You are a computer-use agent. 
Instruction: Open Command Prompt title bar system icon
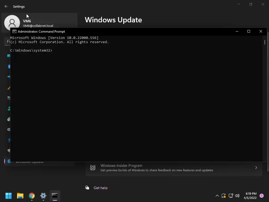[x=14, y=32]
